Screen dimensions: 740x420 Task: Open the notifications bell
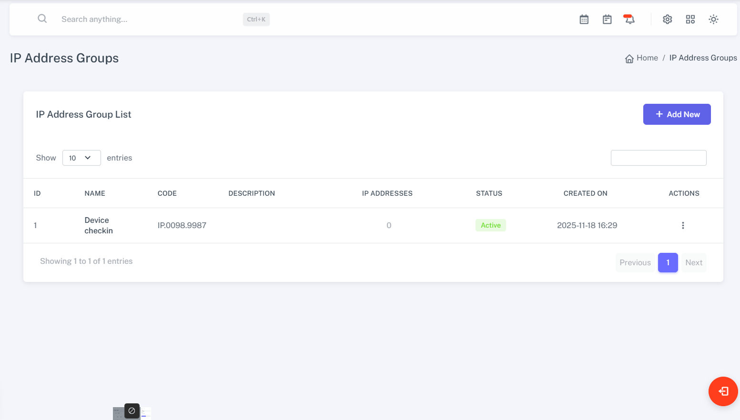click(629, 20)
